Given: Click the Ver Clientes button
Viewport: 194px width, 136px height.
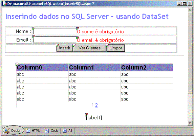Looking at the screenshot, I should coord(89,48).
